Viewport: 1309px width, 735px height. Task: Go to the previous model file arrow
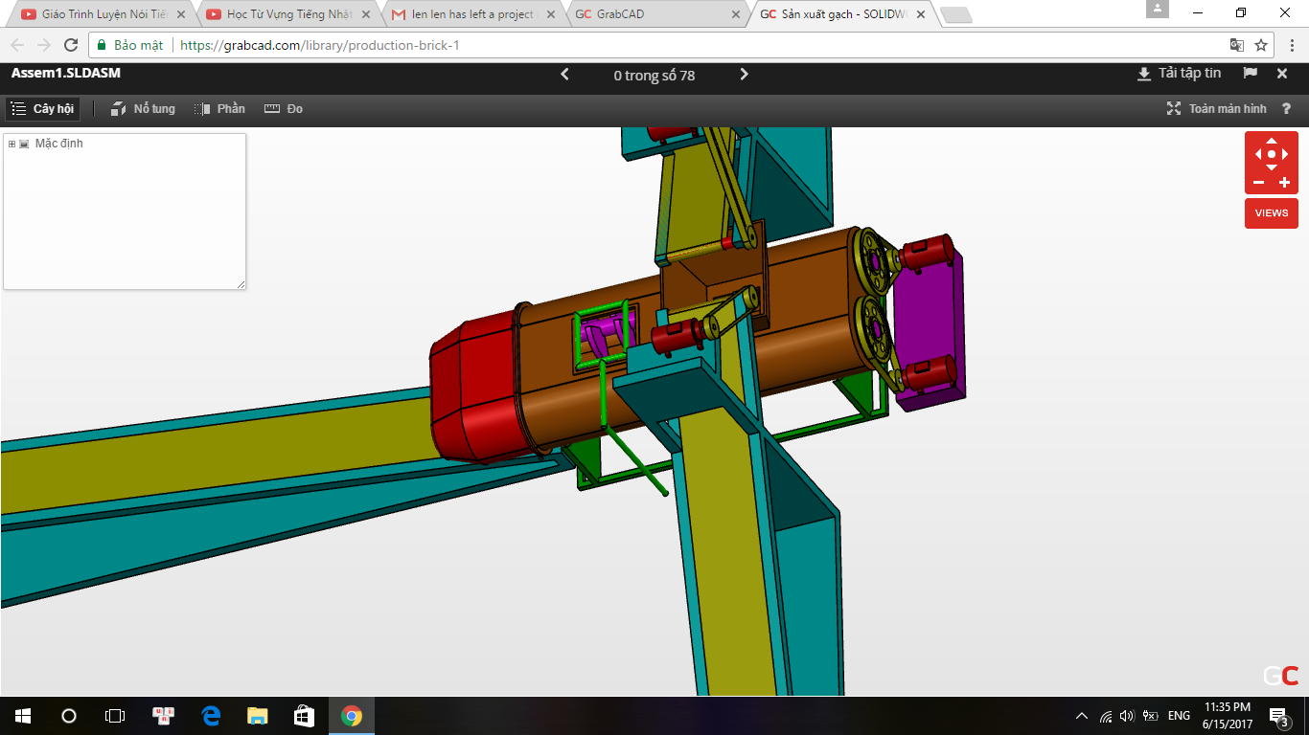(x=564, y=75)
